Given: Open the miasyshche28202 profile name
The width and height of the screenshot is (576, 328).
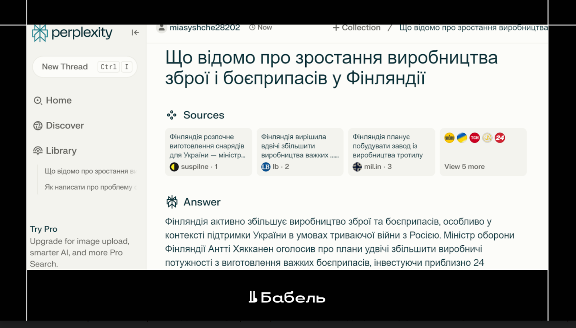Looking at the screenshot, I should pos(205,28).
